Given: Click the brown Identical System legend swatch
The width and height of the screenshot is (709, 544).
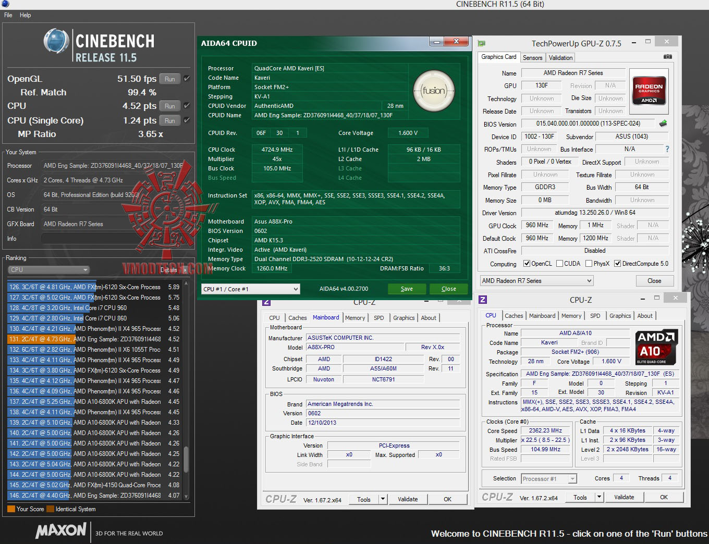Looking at the screenshot, I should pyautogui.click(x=50, y=509).
